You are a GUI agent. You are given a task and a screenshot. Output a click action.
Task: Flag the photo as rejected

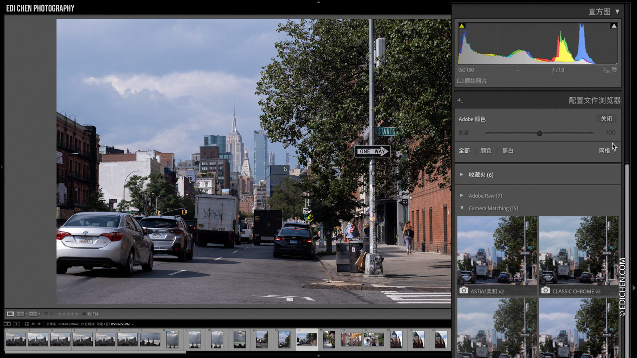(52, 314)
